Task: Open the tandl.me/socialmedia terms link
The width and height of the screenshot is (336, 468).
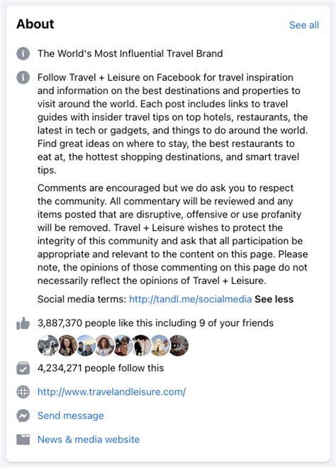Action: (191, 299)
